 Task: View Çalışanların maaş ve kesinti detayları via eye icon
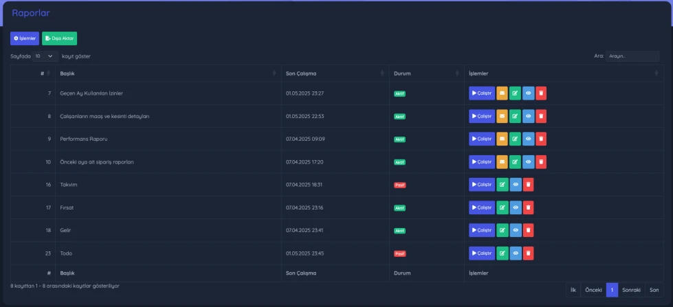(529, 116)
